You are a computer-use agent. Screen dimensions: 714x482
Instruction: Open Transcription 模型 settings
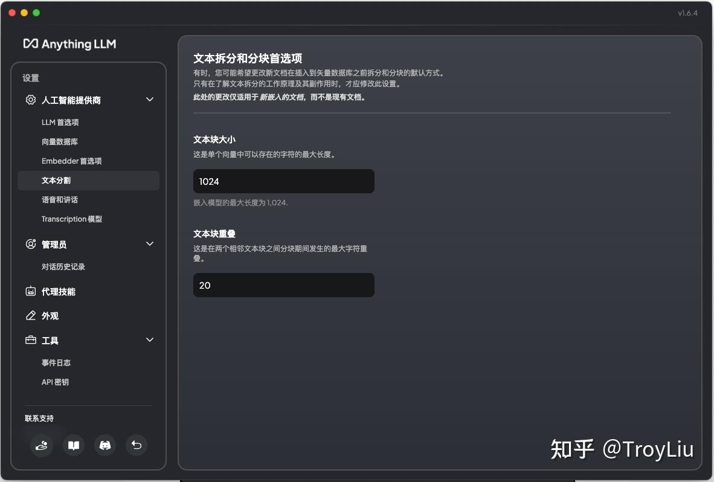71,219
